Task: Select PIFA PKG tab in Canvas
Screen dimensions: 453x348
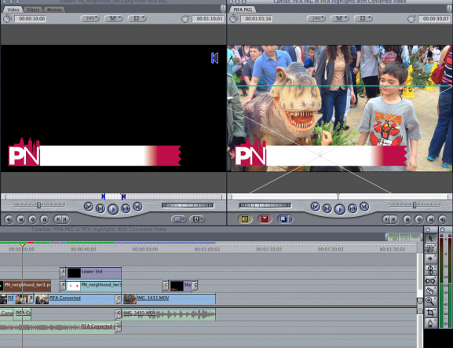Action: click(x=243, y=9)
